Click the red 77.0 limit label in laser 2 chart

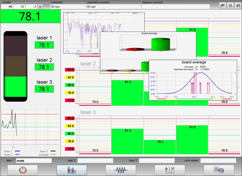pyautogui.click(x=70, y=100)
